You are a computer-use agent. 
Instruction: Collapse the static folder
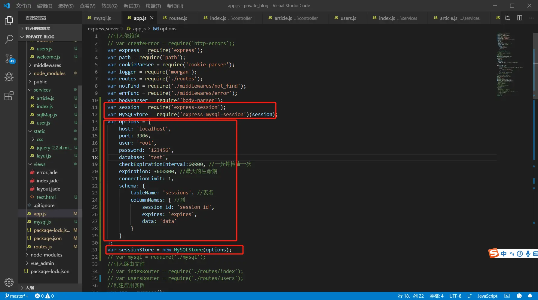(39, 131)
